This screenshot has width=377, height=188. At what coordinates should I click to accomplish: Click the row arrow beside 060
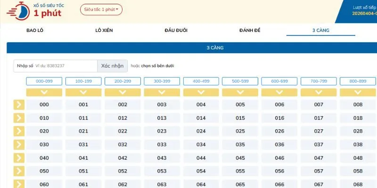(x=19, y=184)
